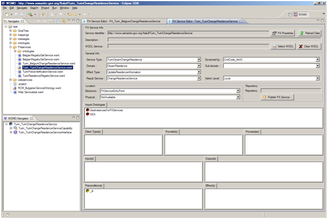Select BelgianRegistryGetService.wsml file
The width and height of the screenshot is (328, 219).
click(x=41, y=55)
